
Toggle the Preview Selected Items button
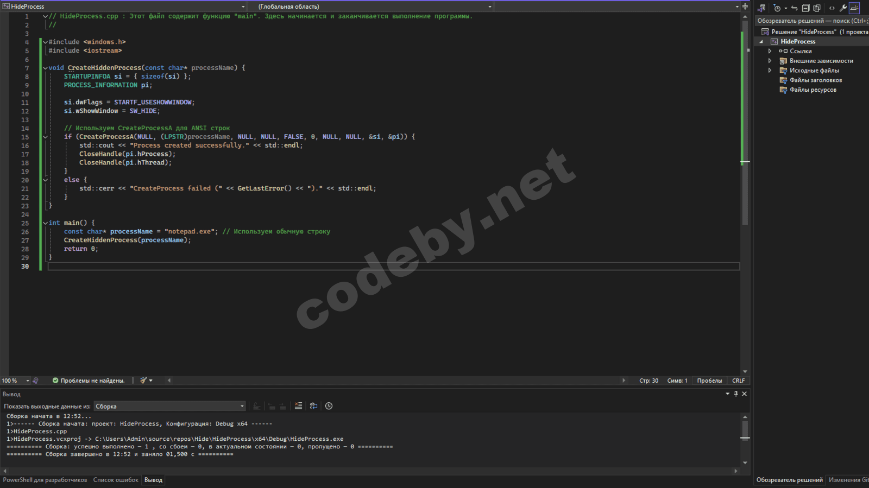pyautogui.click(x=854, y=8)
